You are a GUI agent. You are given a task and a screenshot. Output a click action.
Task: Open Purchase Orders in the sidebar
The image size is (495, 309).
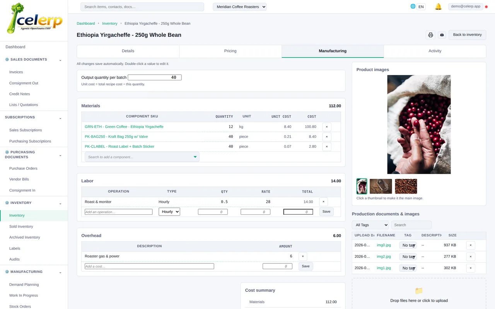23,168
